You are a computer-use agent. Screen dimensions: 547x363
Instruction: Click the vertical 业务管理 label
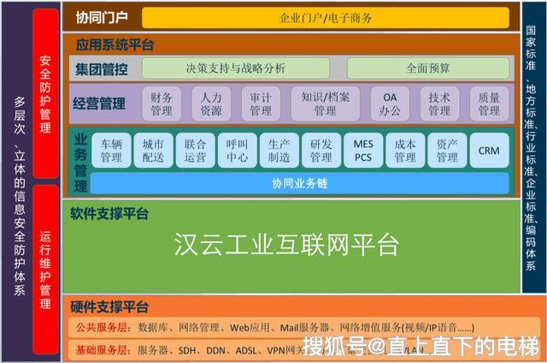click(80, 163)
